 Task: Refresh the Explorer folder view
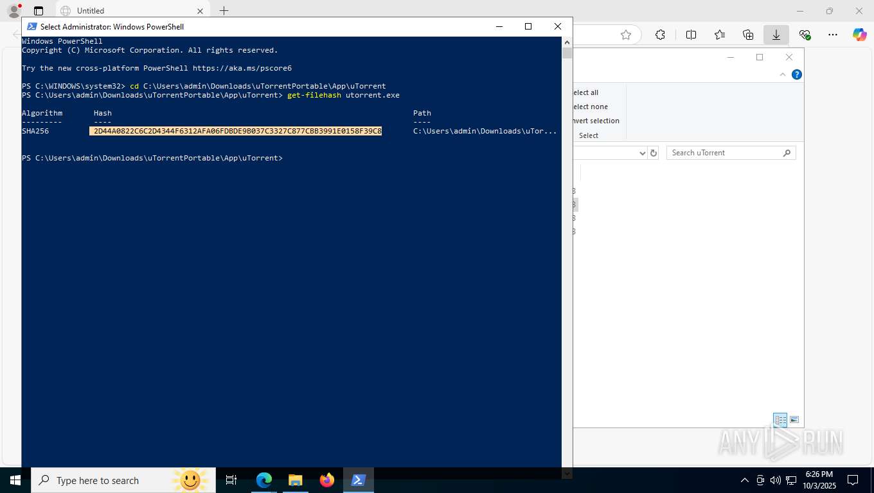tap(654, 153)
